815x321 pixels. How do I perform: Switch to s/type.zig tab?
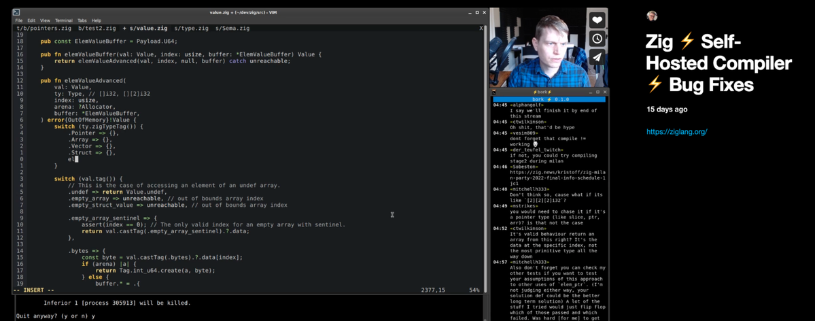[191, 28]
